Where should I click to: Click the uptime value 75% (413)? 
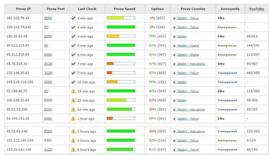(157, 36)
